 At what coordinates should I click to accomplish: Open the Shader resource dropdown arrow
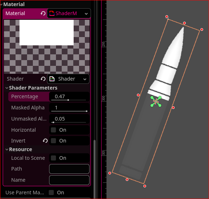click(x=85, y=79)
